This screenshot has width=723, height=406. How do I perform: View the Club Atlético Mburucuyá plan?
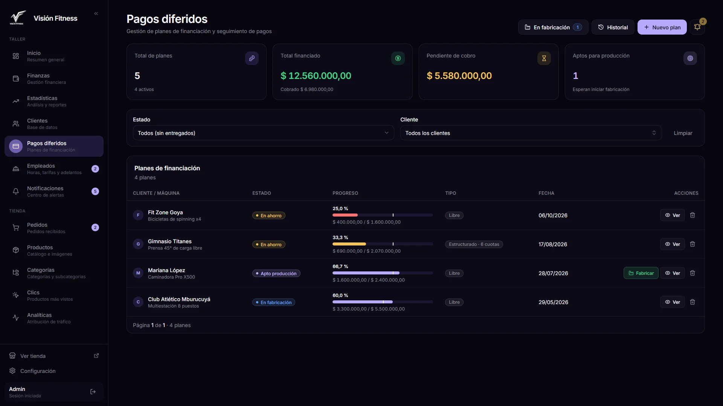[x=672, y=302]
